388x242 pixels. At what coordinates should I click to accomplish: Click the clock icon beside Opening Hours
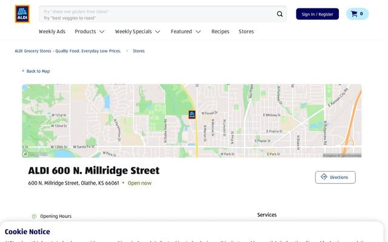[34, 217]
